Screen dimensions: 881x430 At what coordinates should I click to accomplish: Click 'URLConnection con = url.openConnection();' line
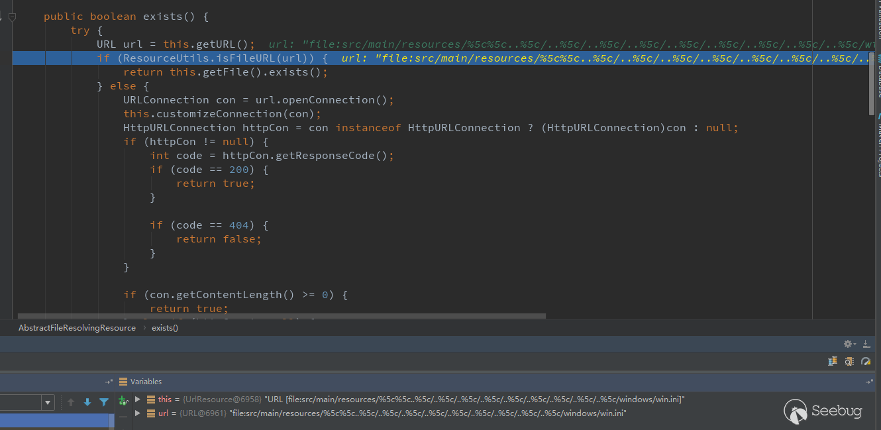point(258,100)
